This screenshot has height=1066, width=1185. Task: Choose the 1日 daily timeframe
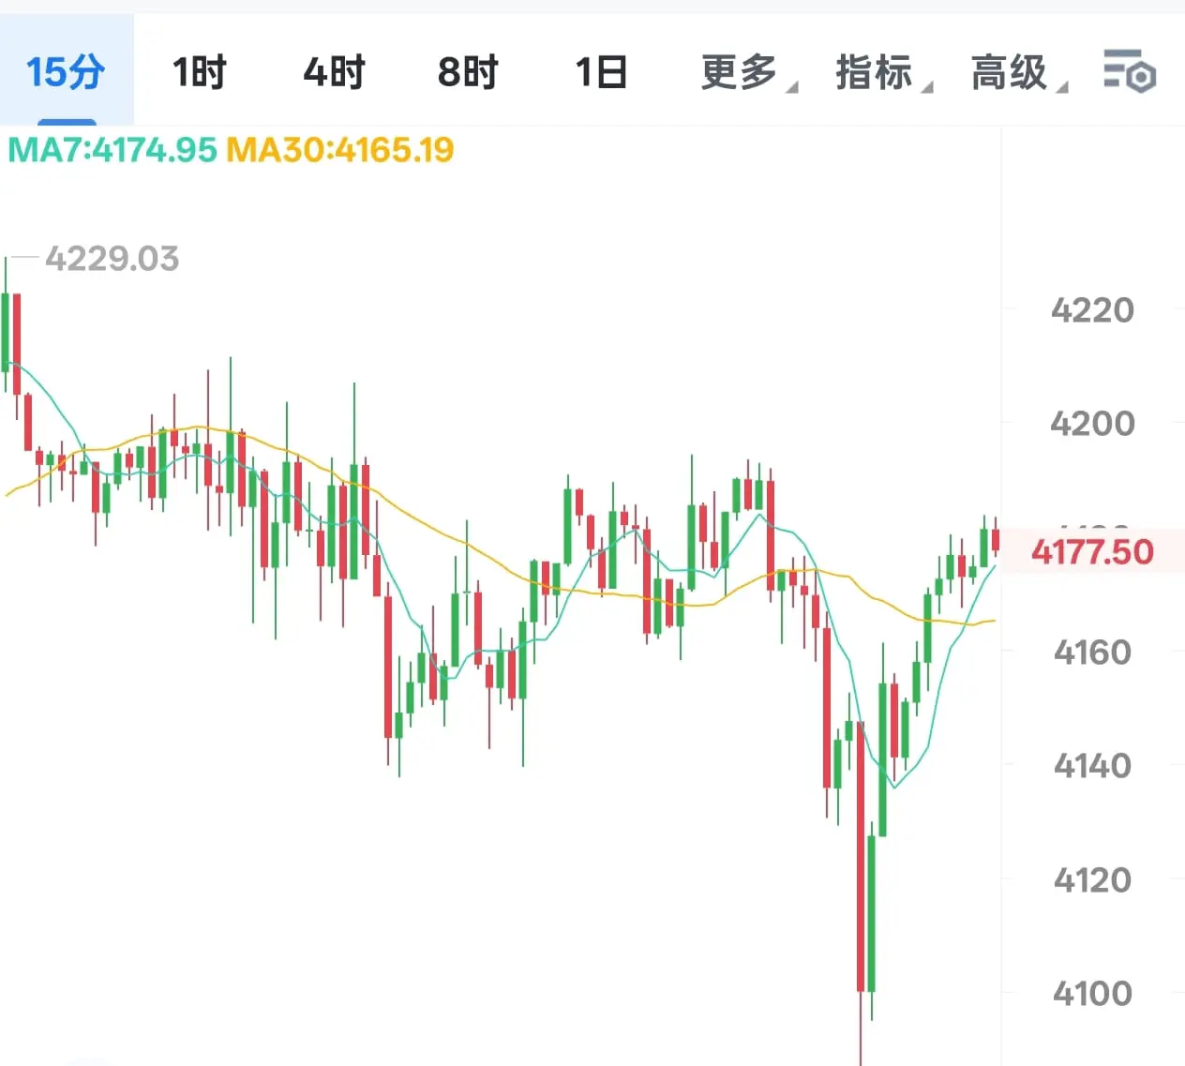pos(601,72)
